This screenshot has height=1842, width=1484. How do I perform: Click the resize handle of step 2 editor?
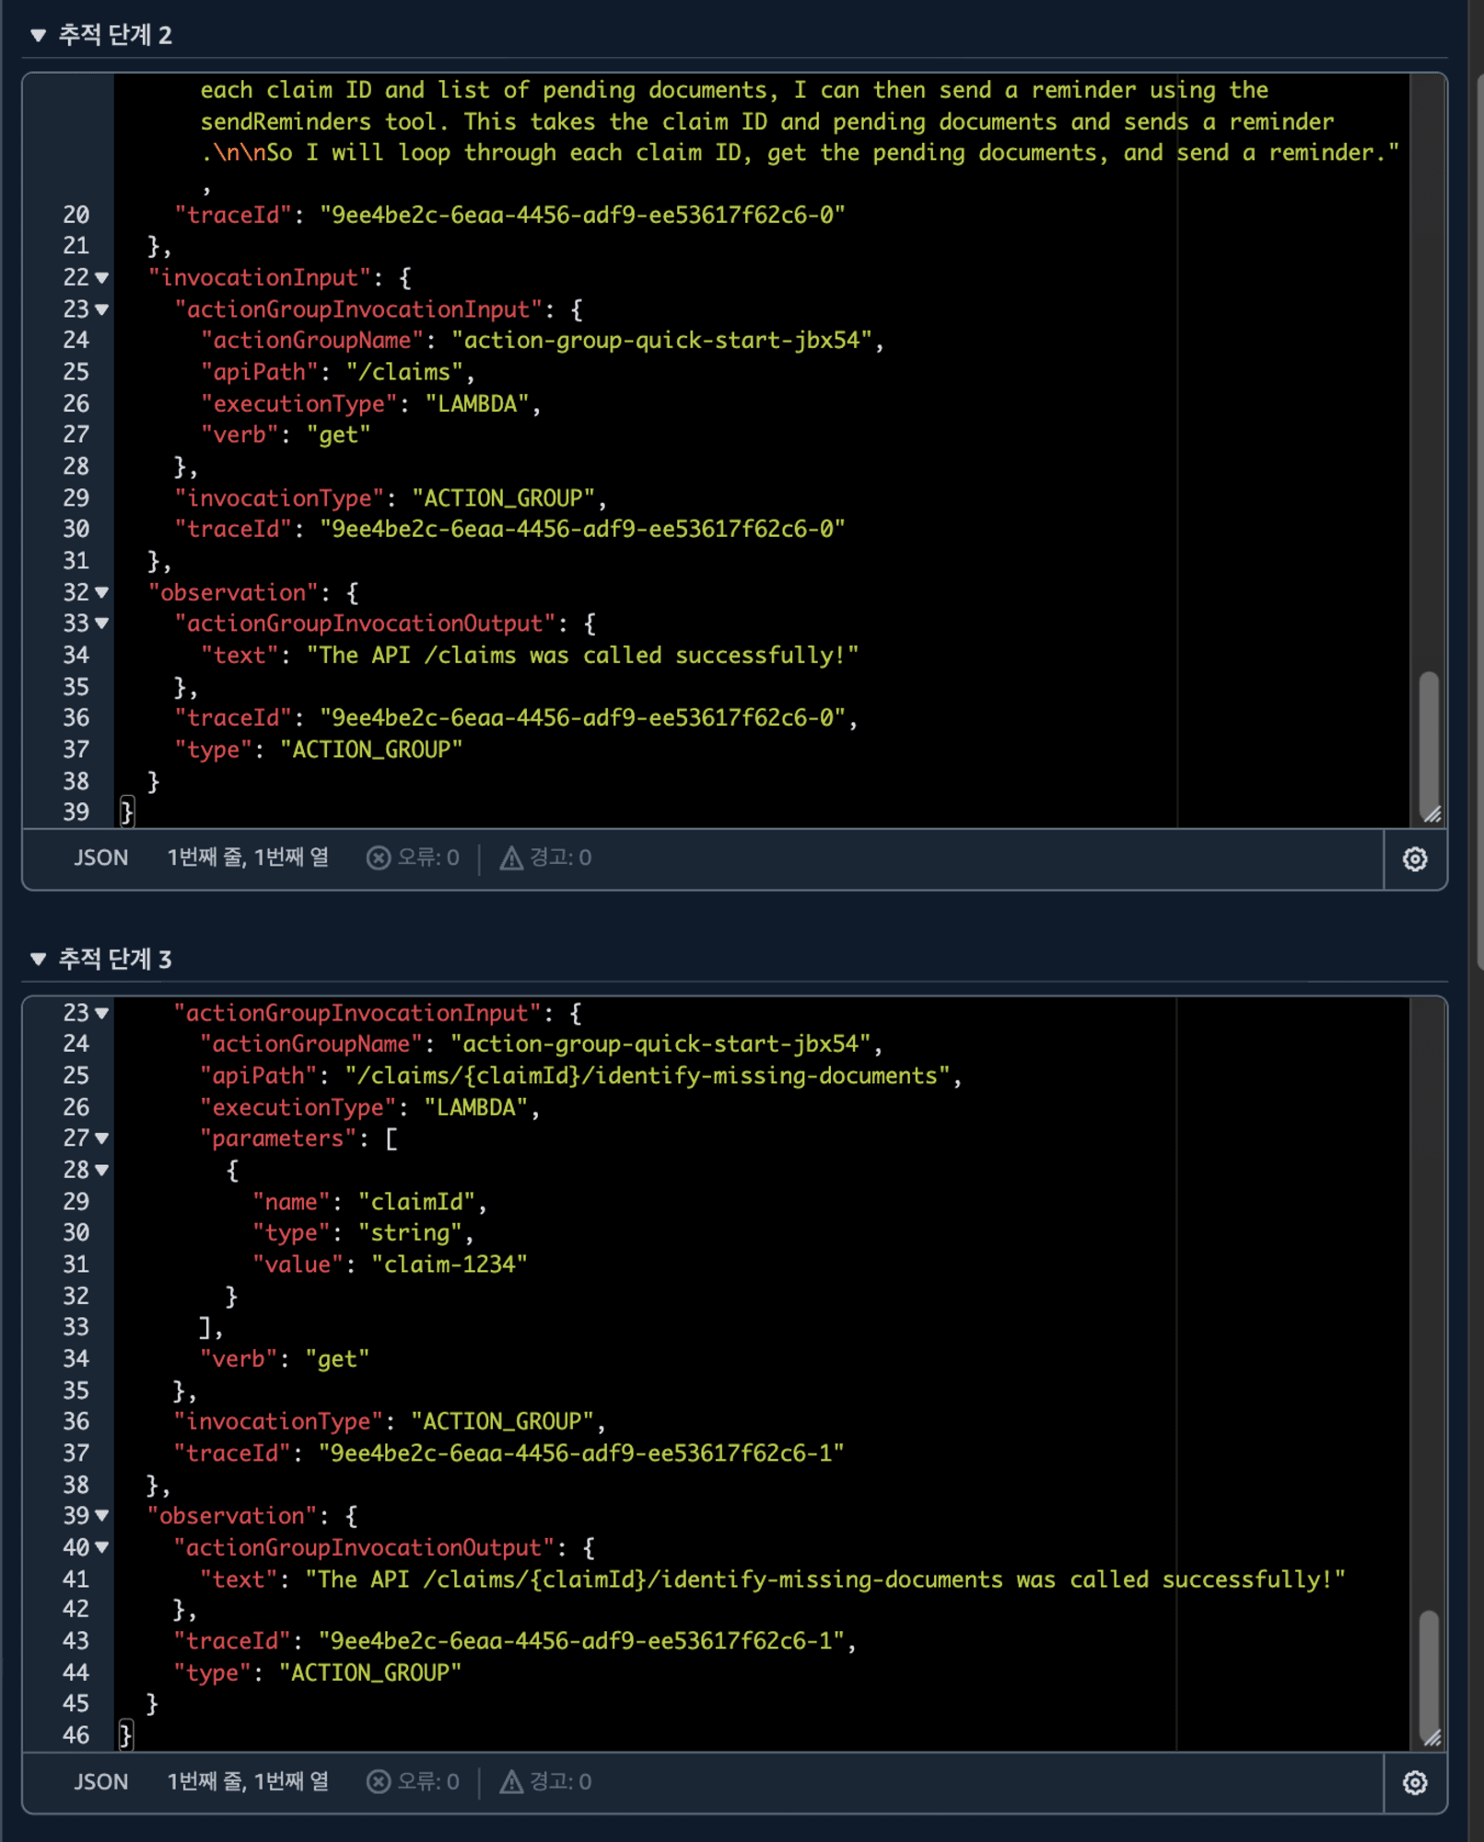click(x=1432, y=814)
